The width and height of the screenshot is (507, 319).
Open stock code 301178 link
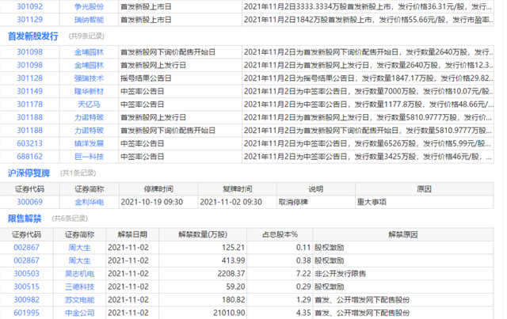coord(30,104)
